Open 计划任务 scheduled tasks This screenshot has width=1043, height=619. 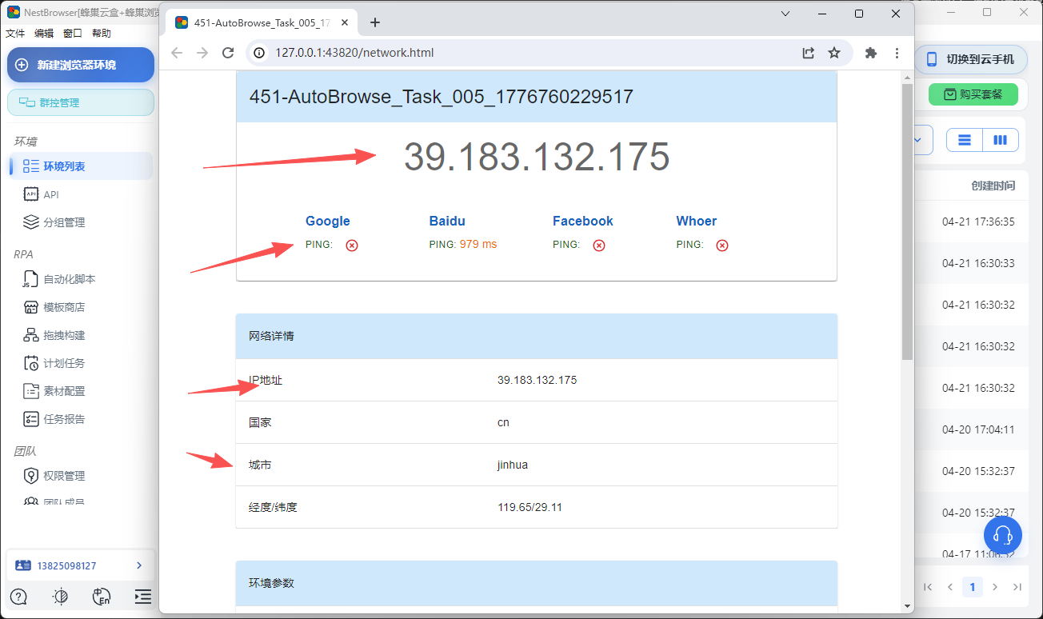tap(69, 362)
